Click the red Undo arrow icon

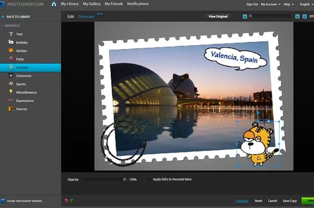pos(67,200)
